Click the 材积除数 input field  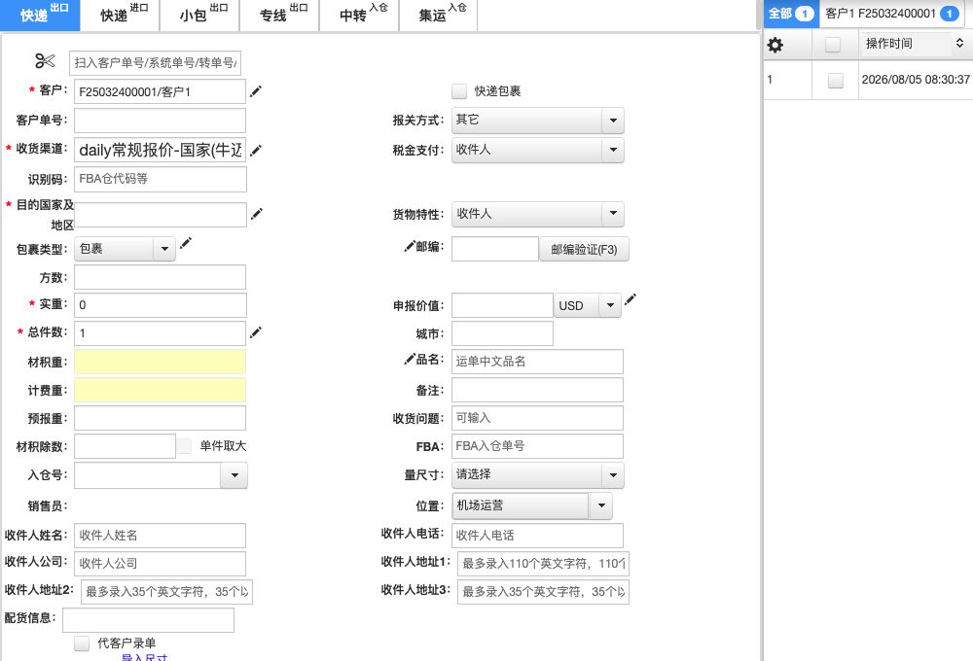(125, 446)
